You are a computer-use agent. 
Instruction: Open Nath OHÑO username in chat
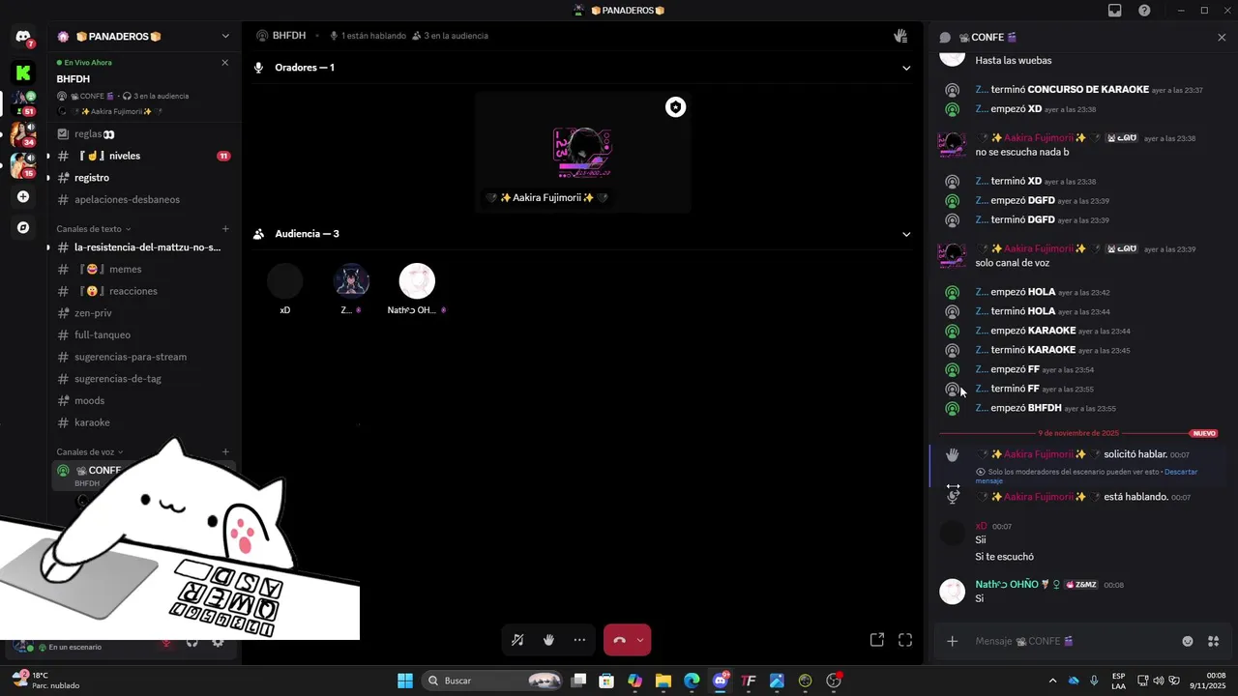1006,585
